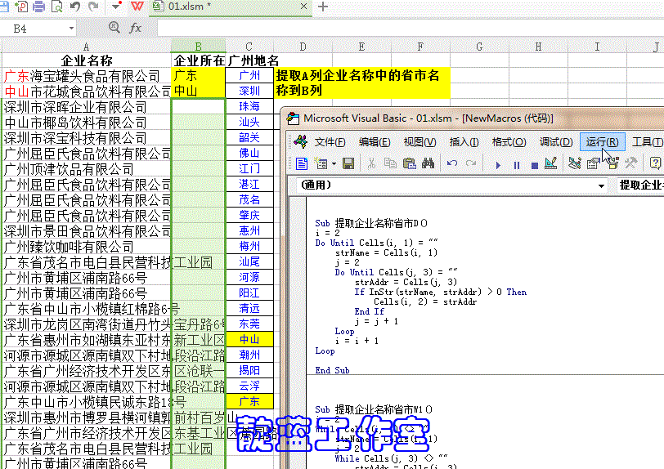Image resolution: width=664 pixels, height=469 pixels.
Task: Click the copy icon in VBA toolbar
Action: (390, 163)
